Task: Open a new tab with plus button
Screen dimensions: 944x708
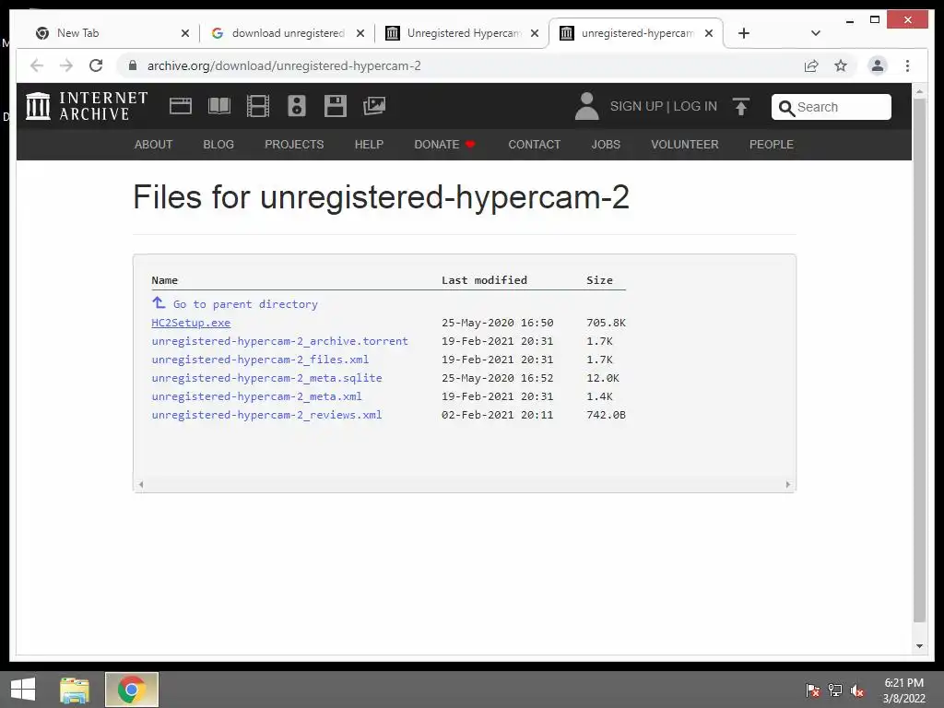Action: click(744, 33)
